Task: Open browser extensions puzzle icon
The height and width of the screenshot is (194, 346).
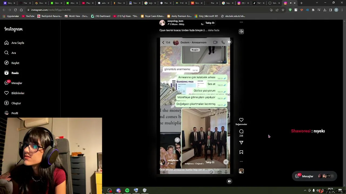Action: pyautogui.click(x=313, y=10)
